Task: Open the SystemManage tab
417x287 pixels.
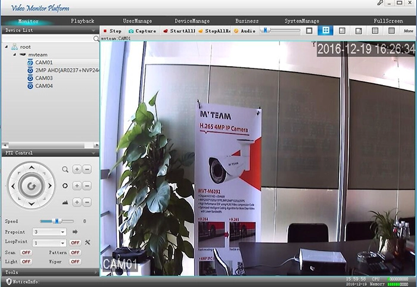Action: coord(302,21)
